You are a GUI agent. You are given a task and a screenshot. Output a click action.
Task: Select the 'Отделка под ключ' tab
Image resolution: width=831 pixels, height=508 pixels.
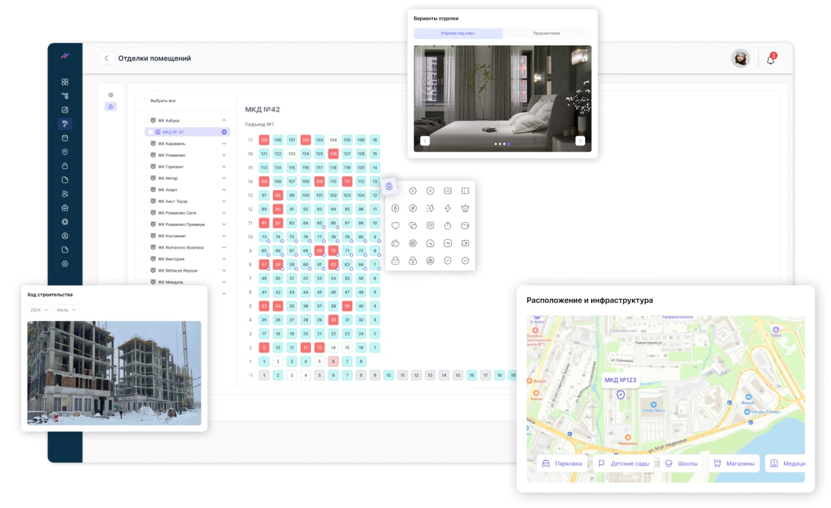pos(458,33)
